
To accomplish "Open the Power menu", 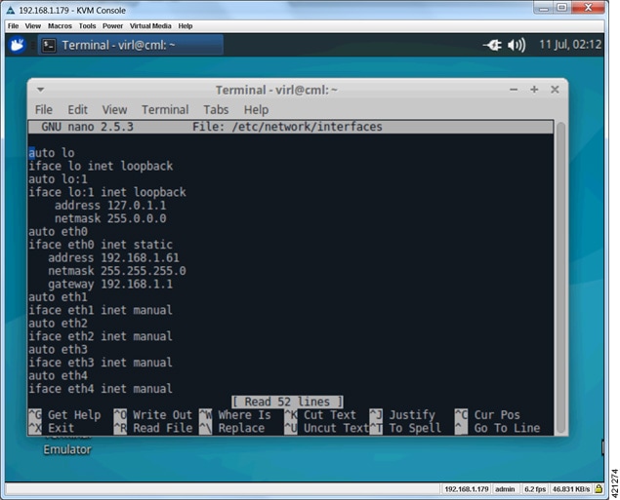I will coord(112,26).
